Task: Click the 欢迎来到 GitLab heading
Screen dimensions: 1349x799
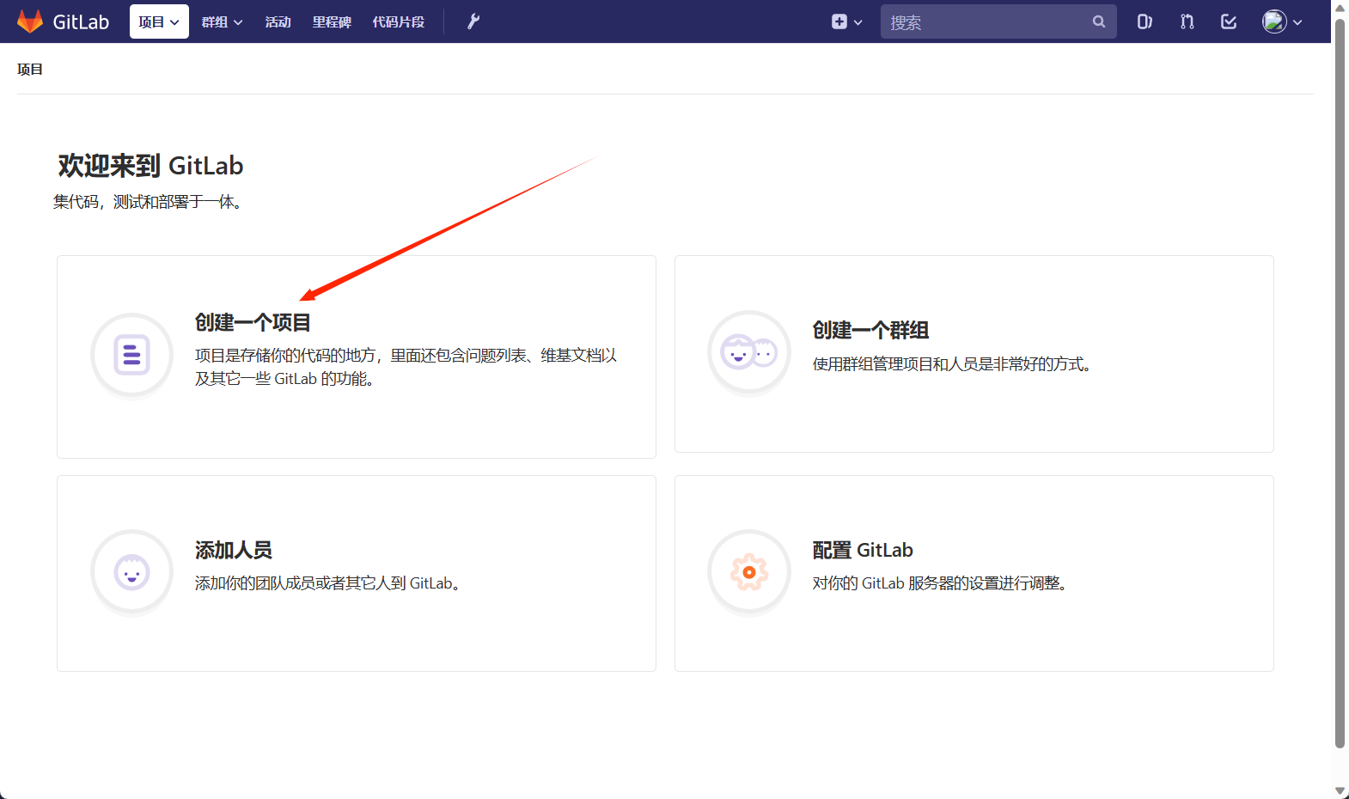Action: [150, 166]
